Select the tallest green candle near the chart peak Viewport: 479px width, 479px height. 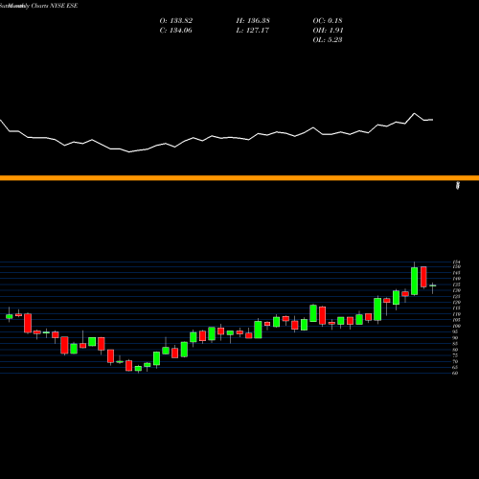pos(415,281)
